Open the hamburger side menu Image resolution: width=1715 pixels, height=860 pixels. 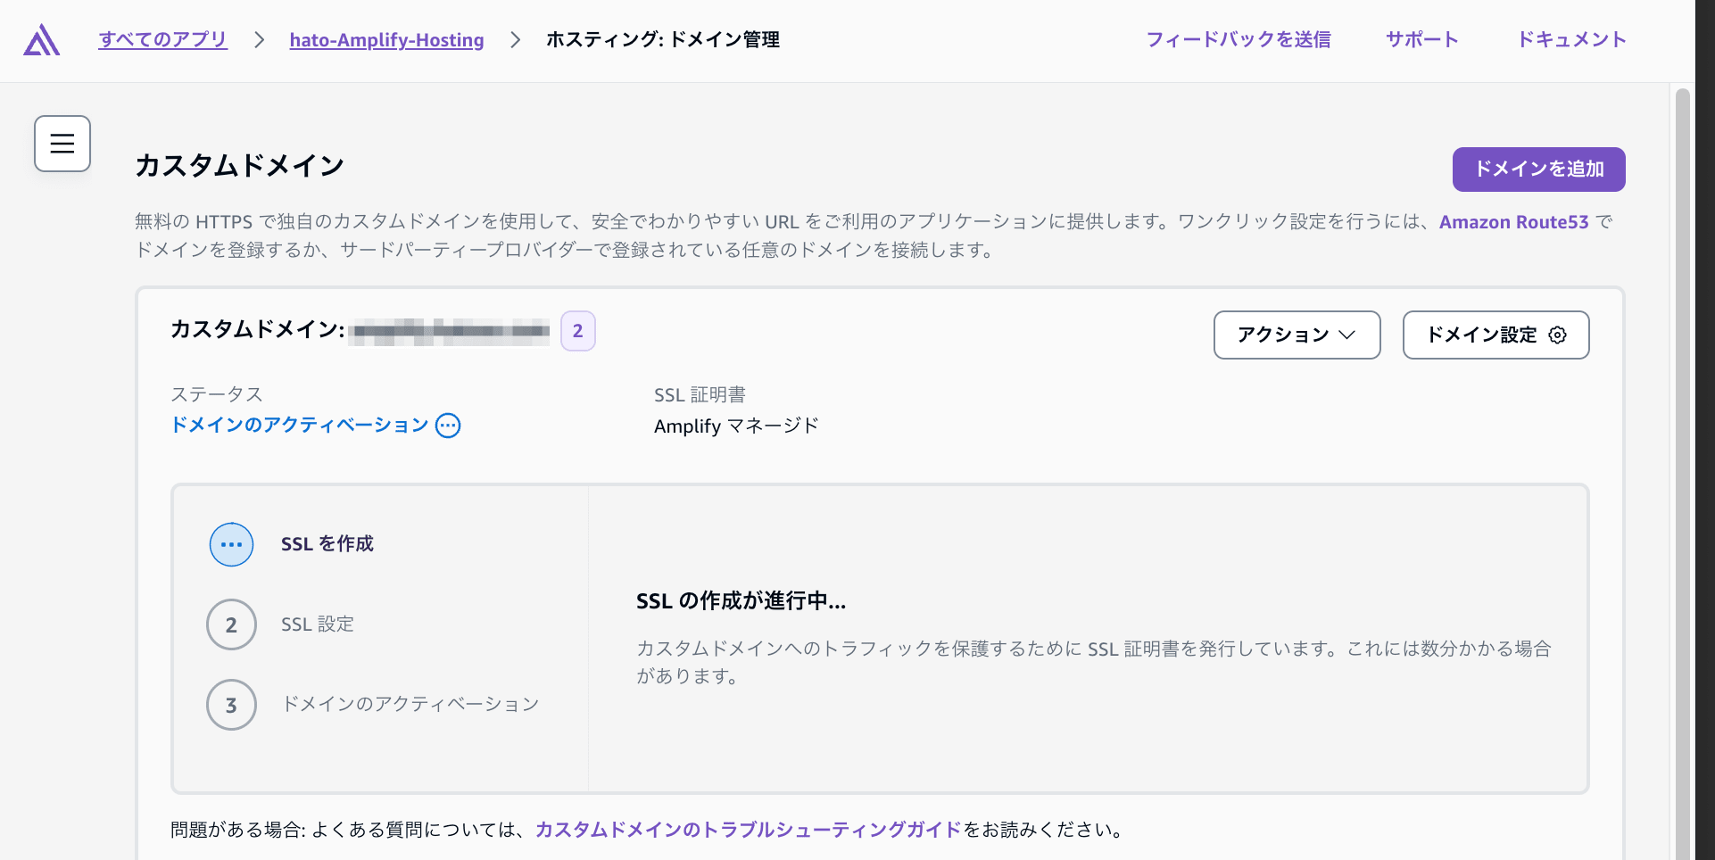pos(62,144)
